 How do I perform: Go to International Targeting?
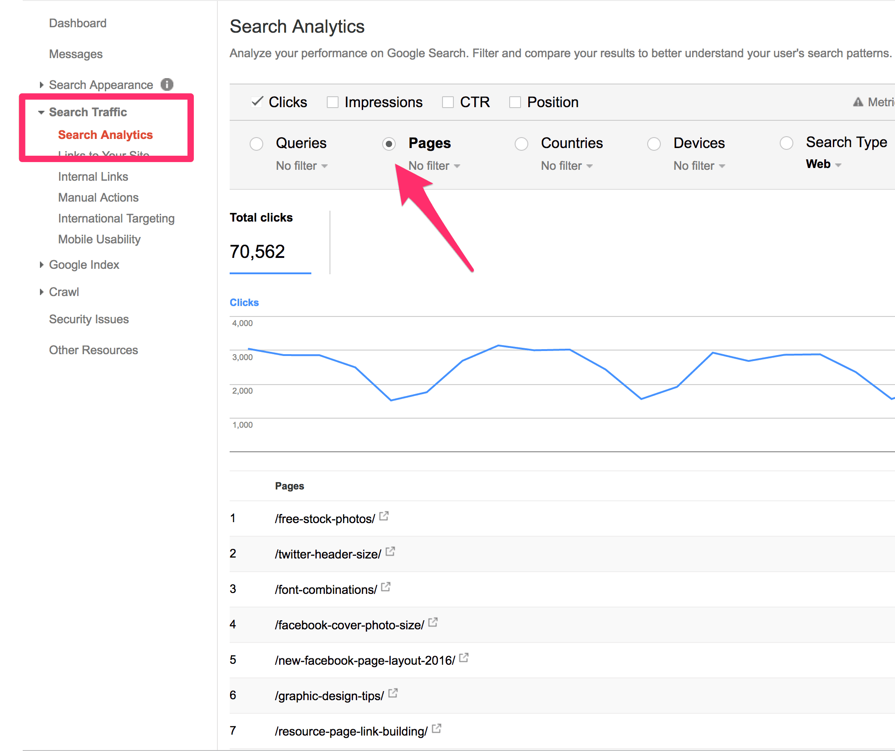(116, 218)
